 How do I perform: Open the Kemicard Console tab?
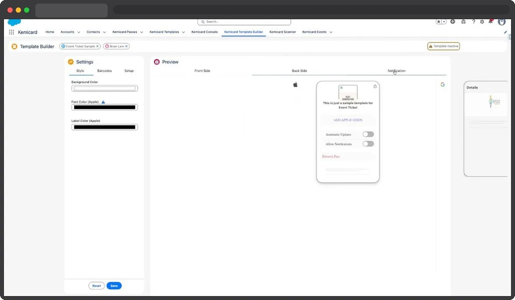tap(205, 32)
